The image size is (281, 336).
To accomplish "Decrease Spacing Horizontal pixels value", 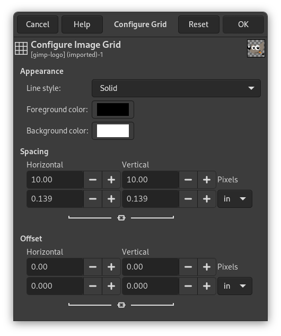I will (93, 180).
